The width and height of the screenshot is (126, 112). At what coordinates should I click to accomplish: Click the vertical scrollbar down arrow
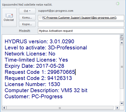tap(122, 103)
